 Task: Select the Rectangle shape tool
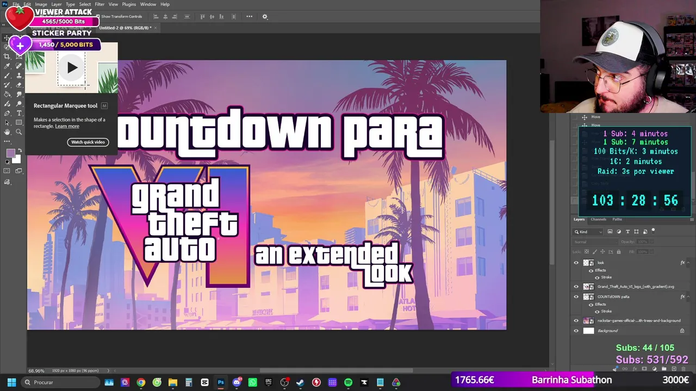(19, 122)
